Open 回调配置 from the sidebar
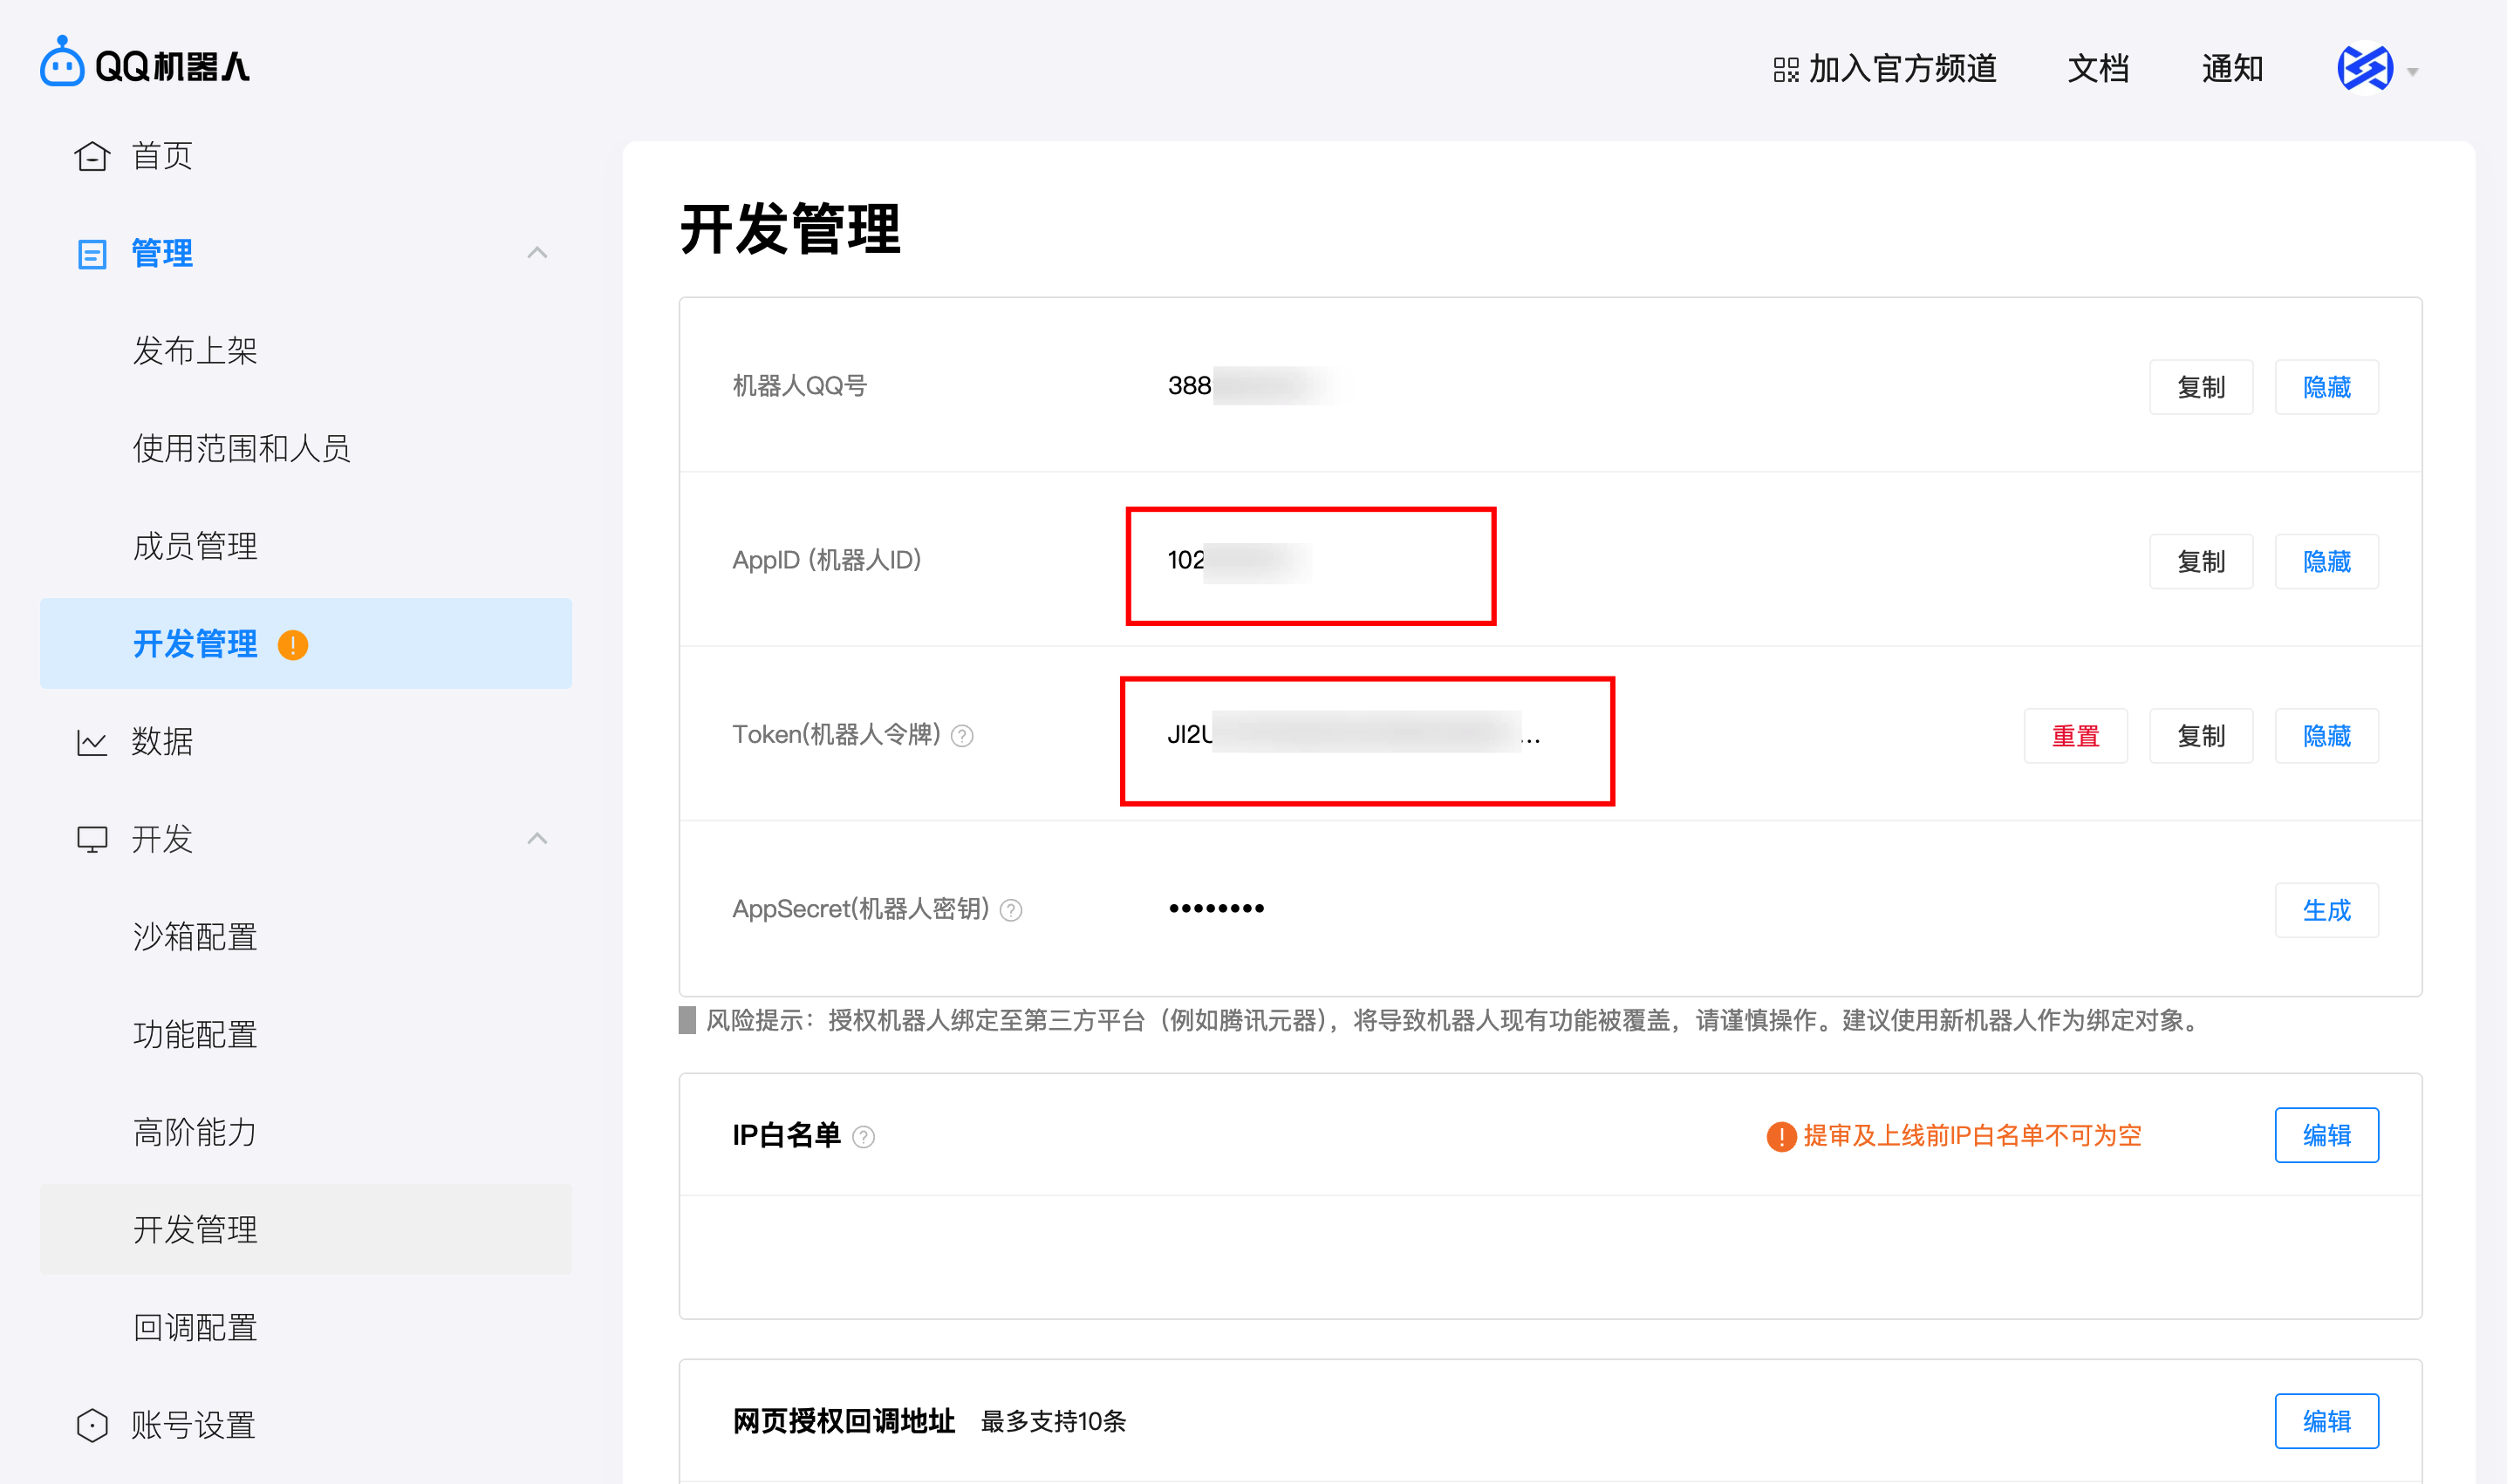Viewport: 2507px width, 1484px height. pos(195,1328)
